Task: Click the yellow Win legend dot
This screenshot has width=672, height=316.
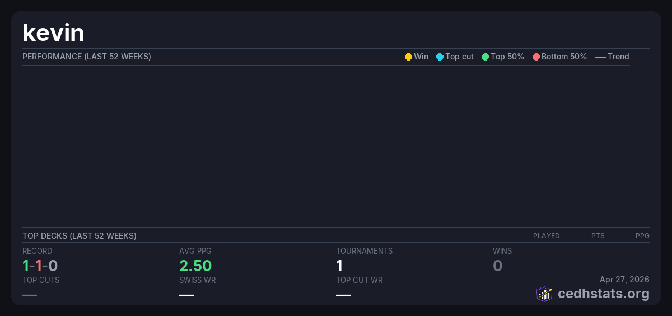Action: 408,57
